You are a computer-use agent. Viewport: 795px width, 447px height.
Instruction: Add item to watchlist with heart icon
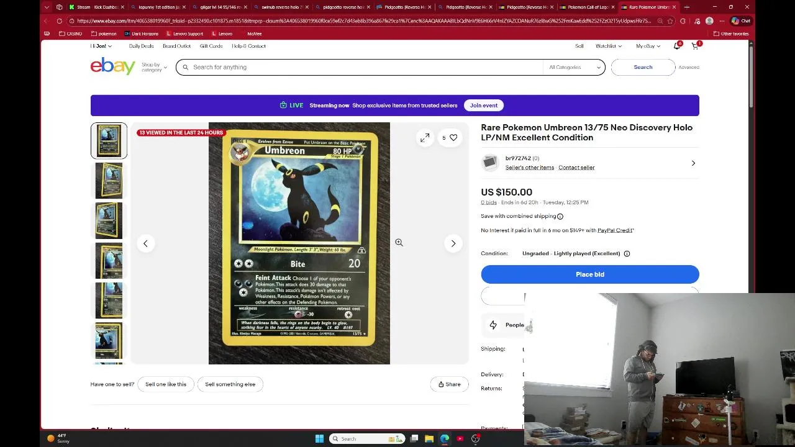[x=453, y=138]
